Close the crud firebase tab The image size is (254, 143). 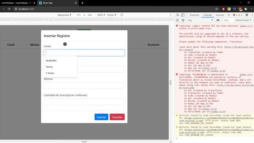tap(34, 3)
